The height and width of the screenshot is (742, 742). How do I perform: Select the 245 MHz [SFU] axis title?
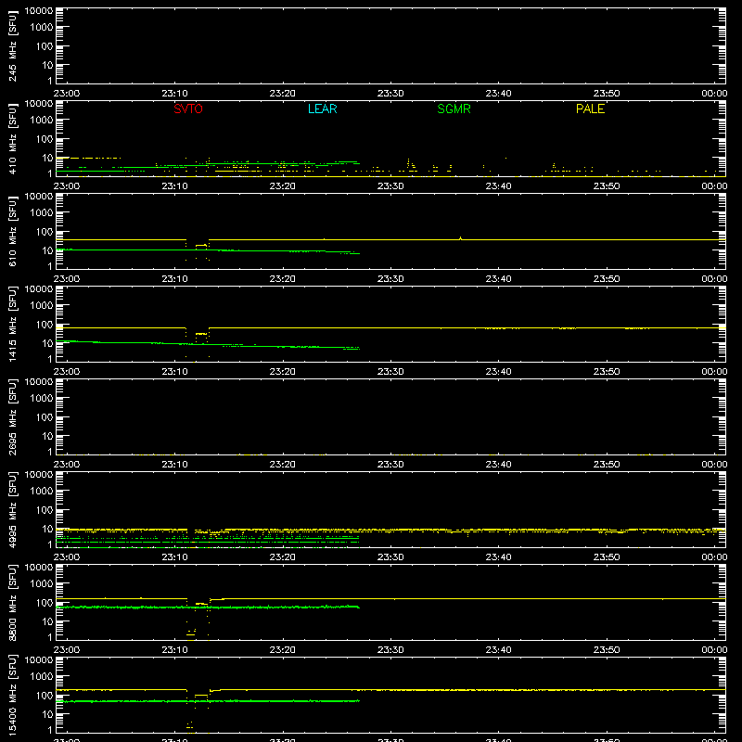12,45
